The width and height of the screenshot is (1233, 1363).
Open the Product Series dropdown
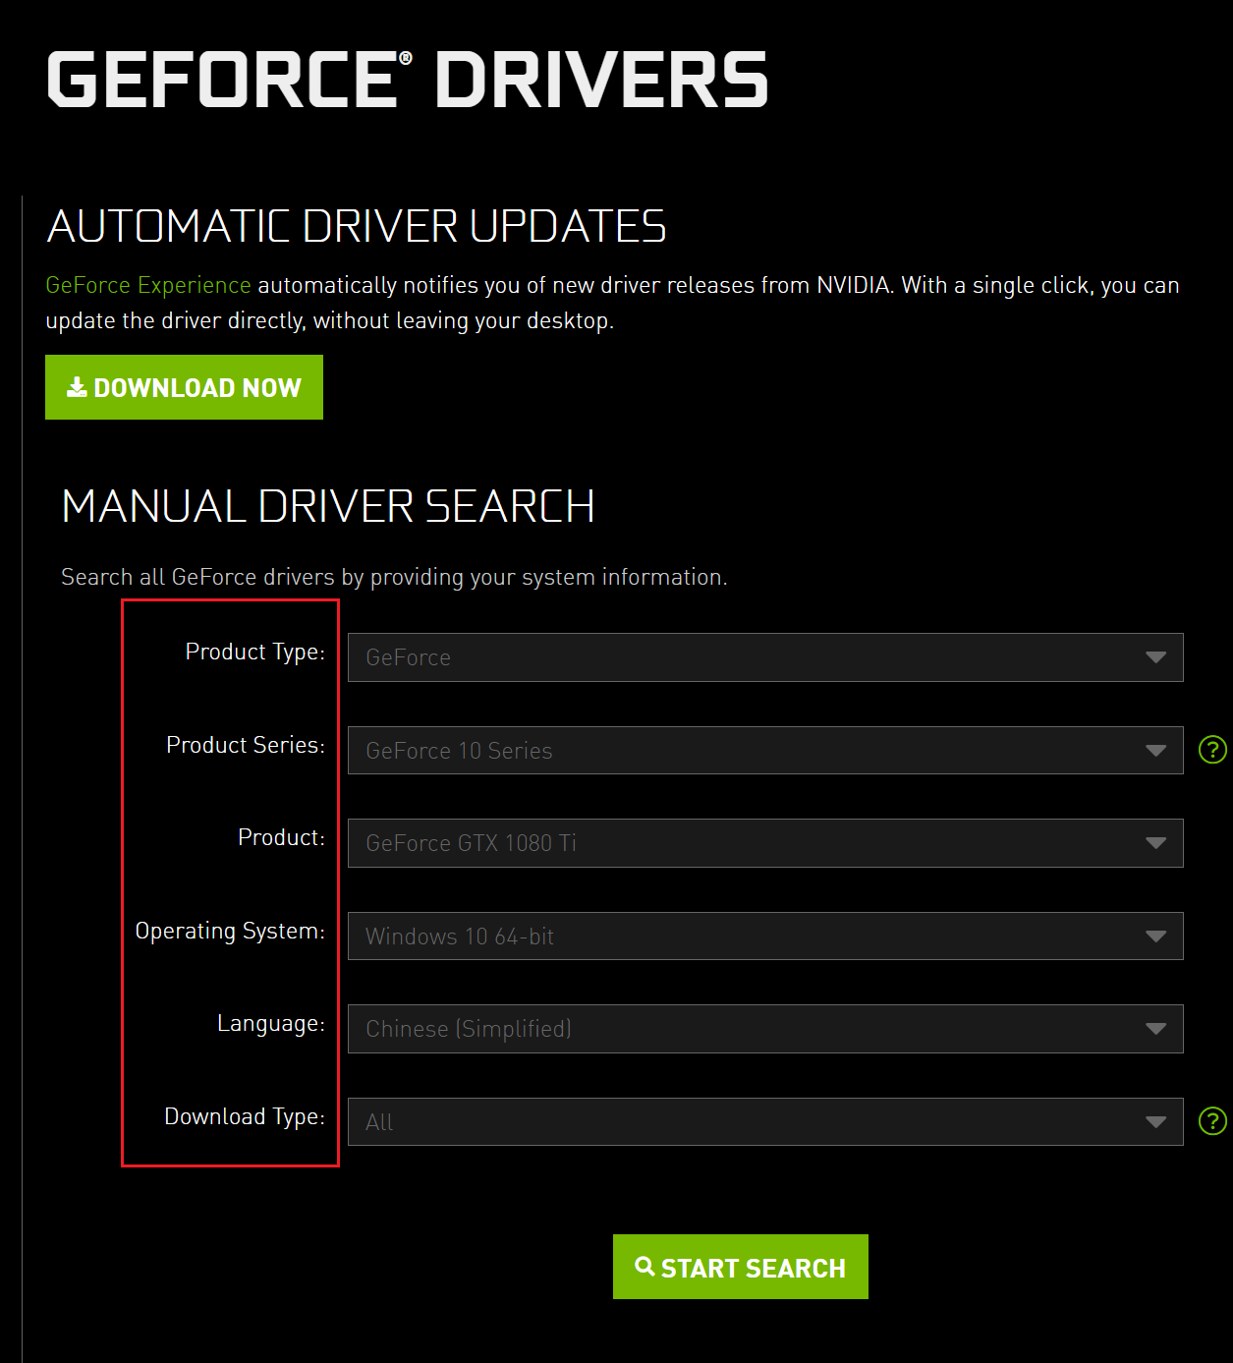pos(765,751)
